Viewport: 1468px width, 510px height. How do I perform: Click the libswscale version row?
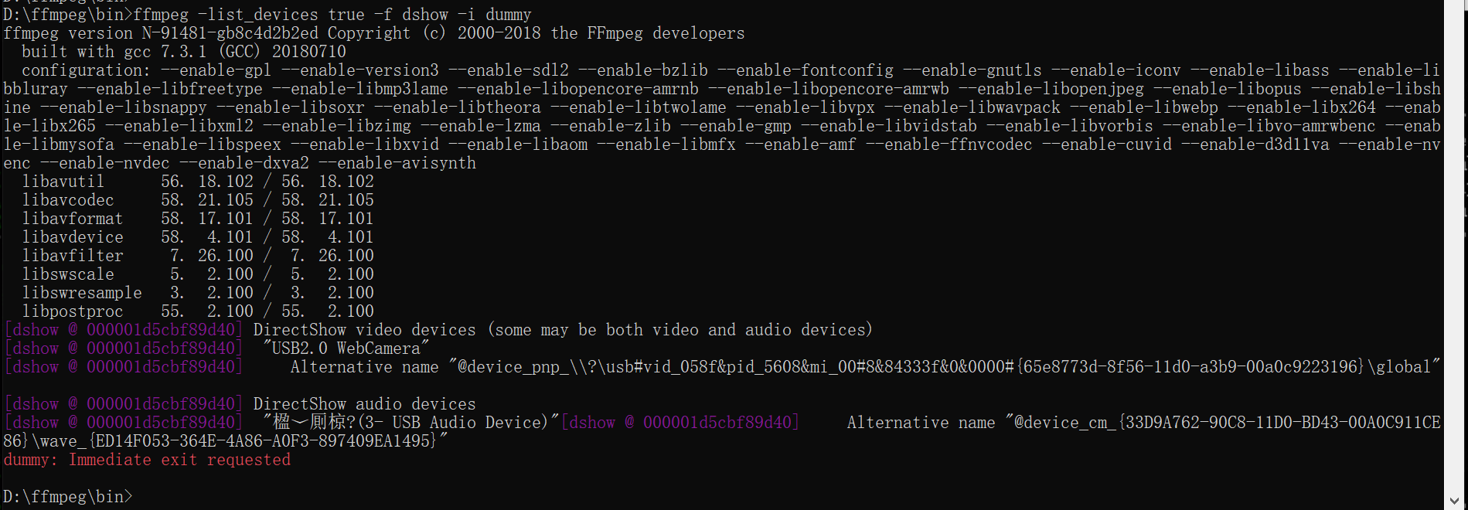tap(198, 274)
